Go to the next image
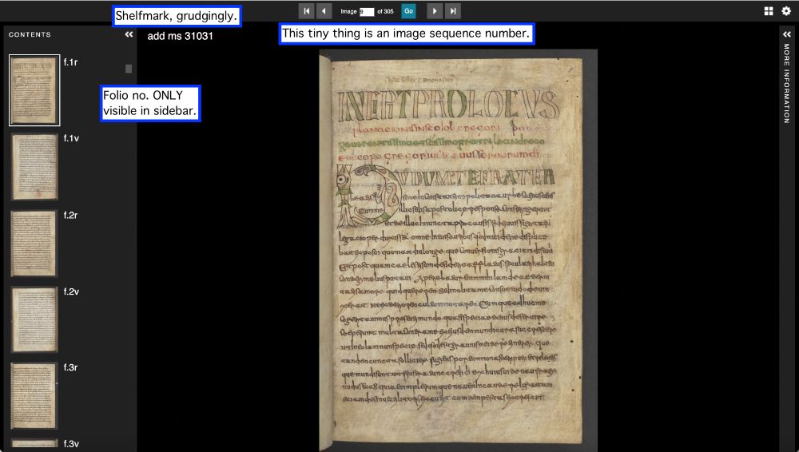This screenshot has height=452, width=799. pos(434,11)
